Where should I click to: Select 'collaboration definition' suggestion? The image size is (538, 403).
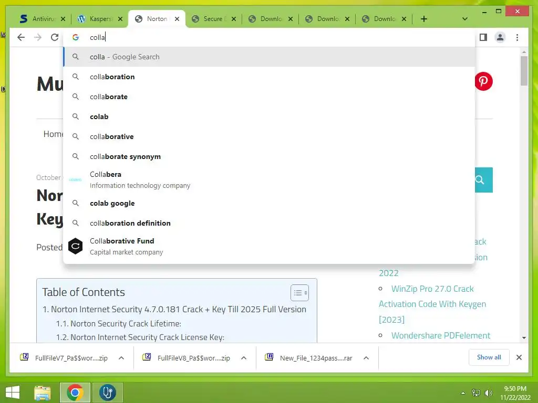point(270,223)
